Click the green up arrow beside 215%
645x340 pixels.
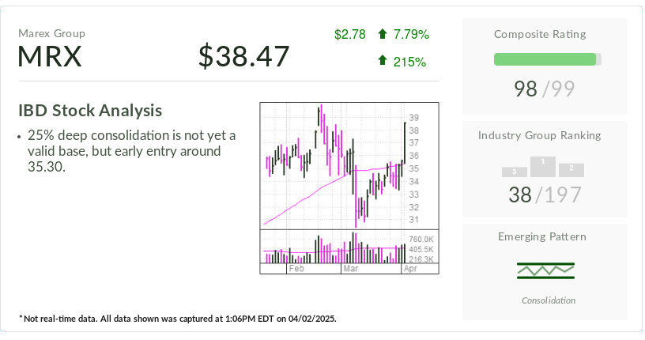point(383,60)
